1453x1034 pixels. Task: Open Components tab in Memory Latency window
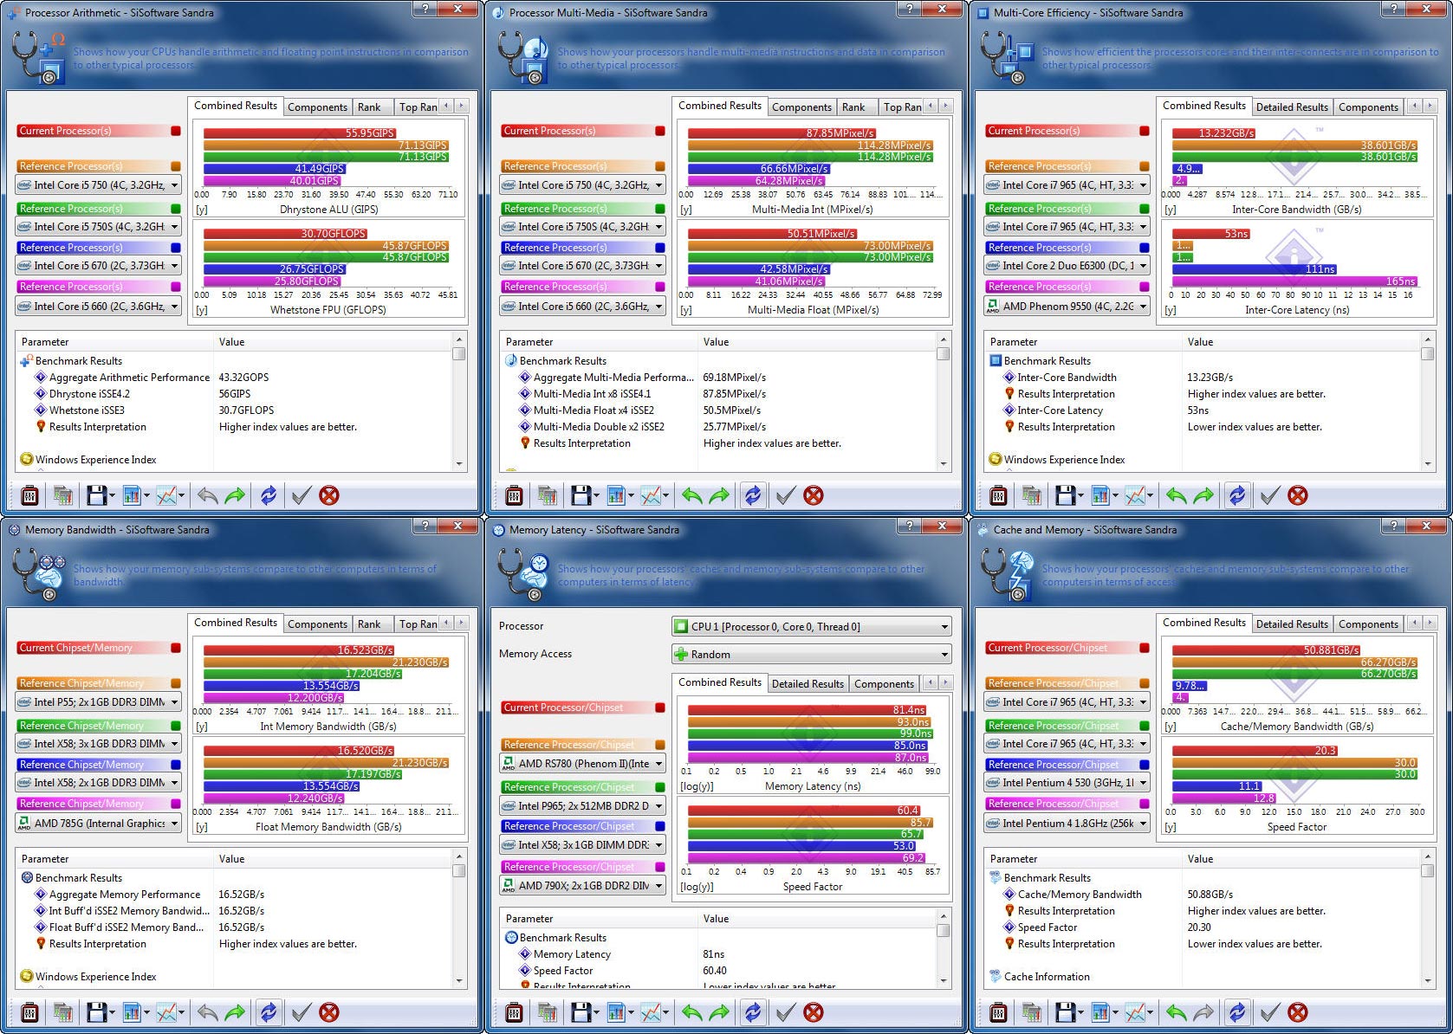pos(884,684)
